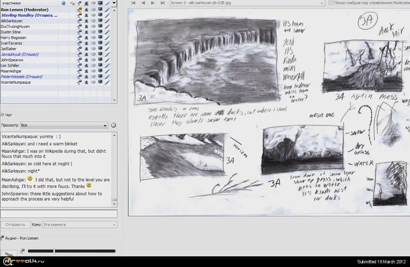The height and width of the screenshot is (267, 410).
Task: Click Ron Lemen's microphone status icon
Action: (79, 9)
